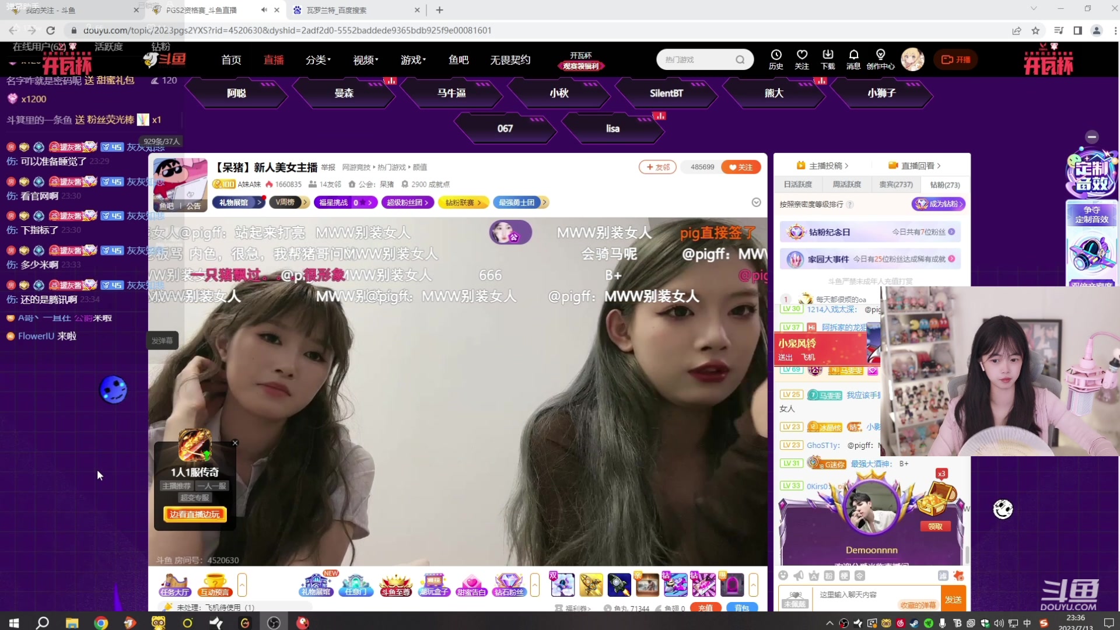Close the 1人1服传奇 ad popup
The width and height of the screenshot is (1120, 630).
(235, 443)
